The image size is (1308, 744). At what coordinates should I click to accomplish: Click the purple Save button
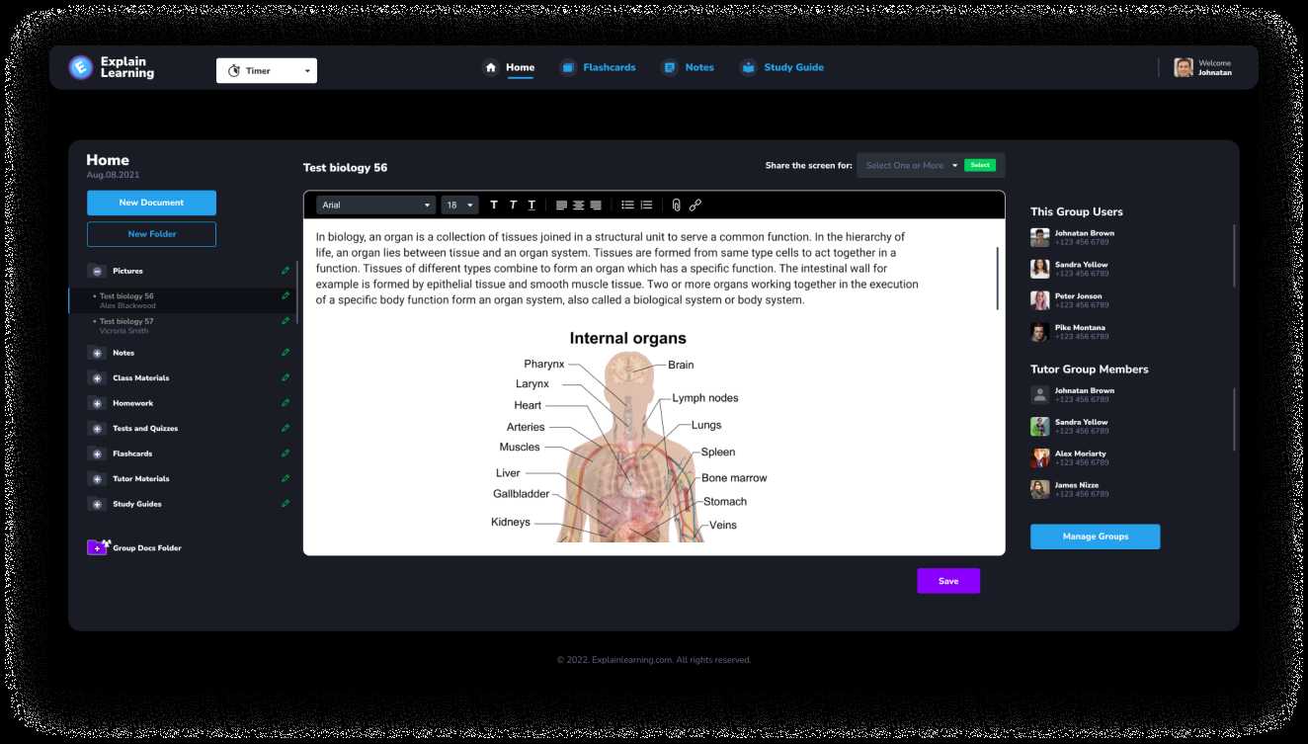[947, 581]
